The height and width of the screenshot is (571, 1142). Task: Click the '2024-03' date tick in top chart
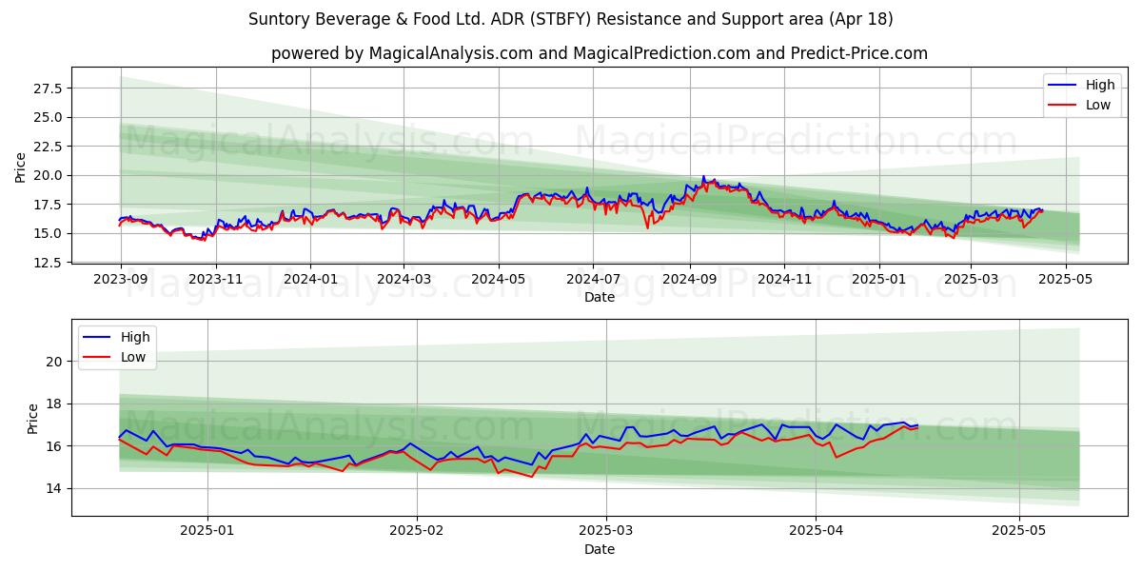(x=404, y=281)
